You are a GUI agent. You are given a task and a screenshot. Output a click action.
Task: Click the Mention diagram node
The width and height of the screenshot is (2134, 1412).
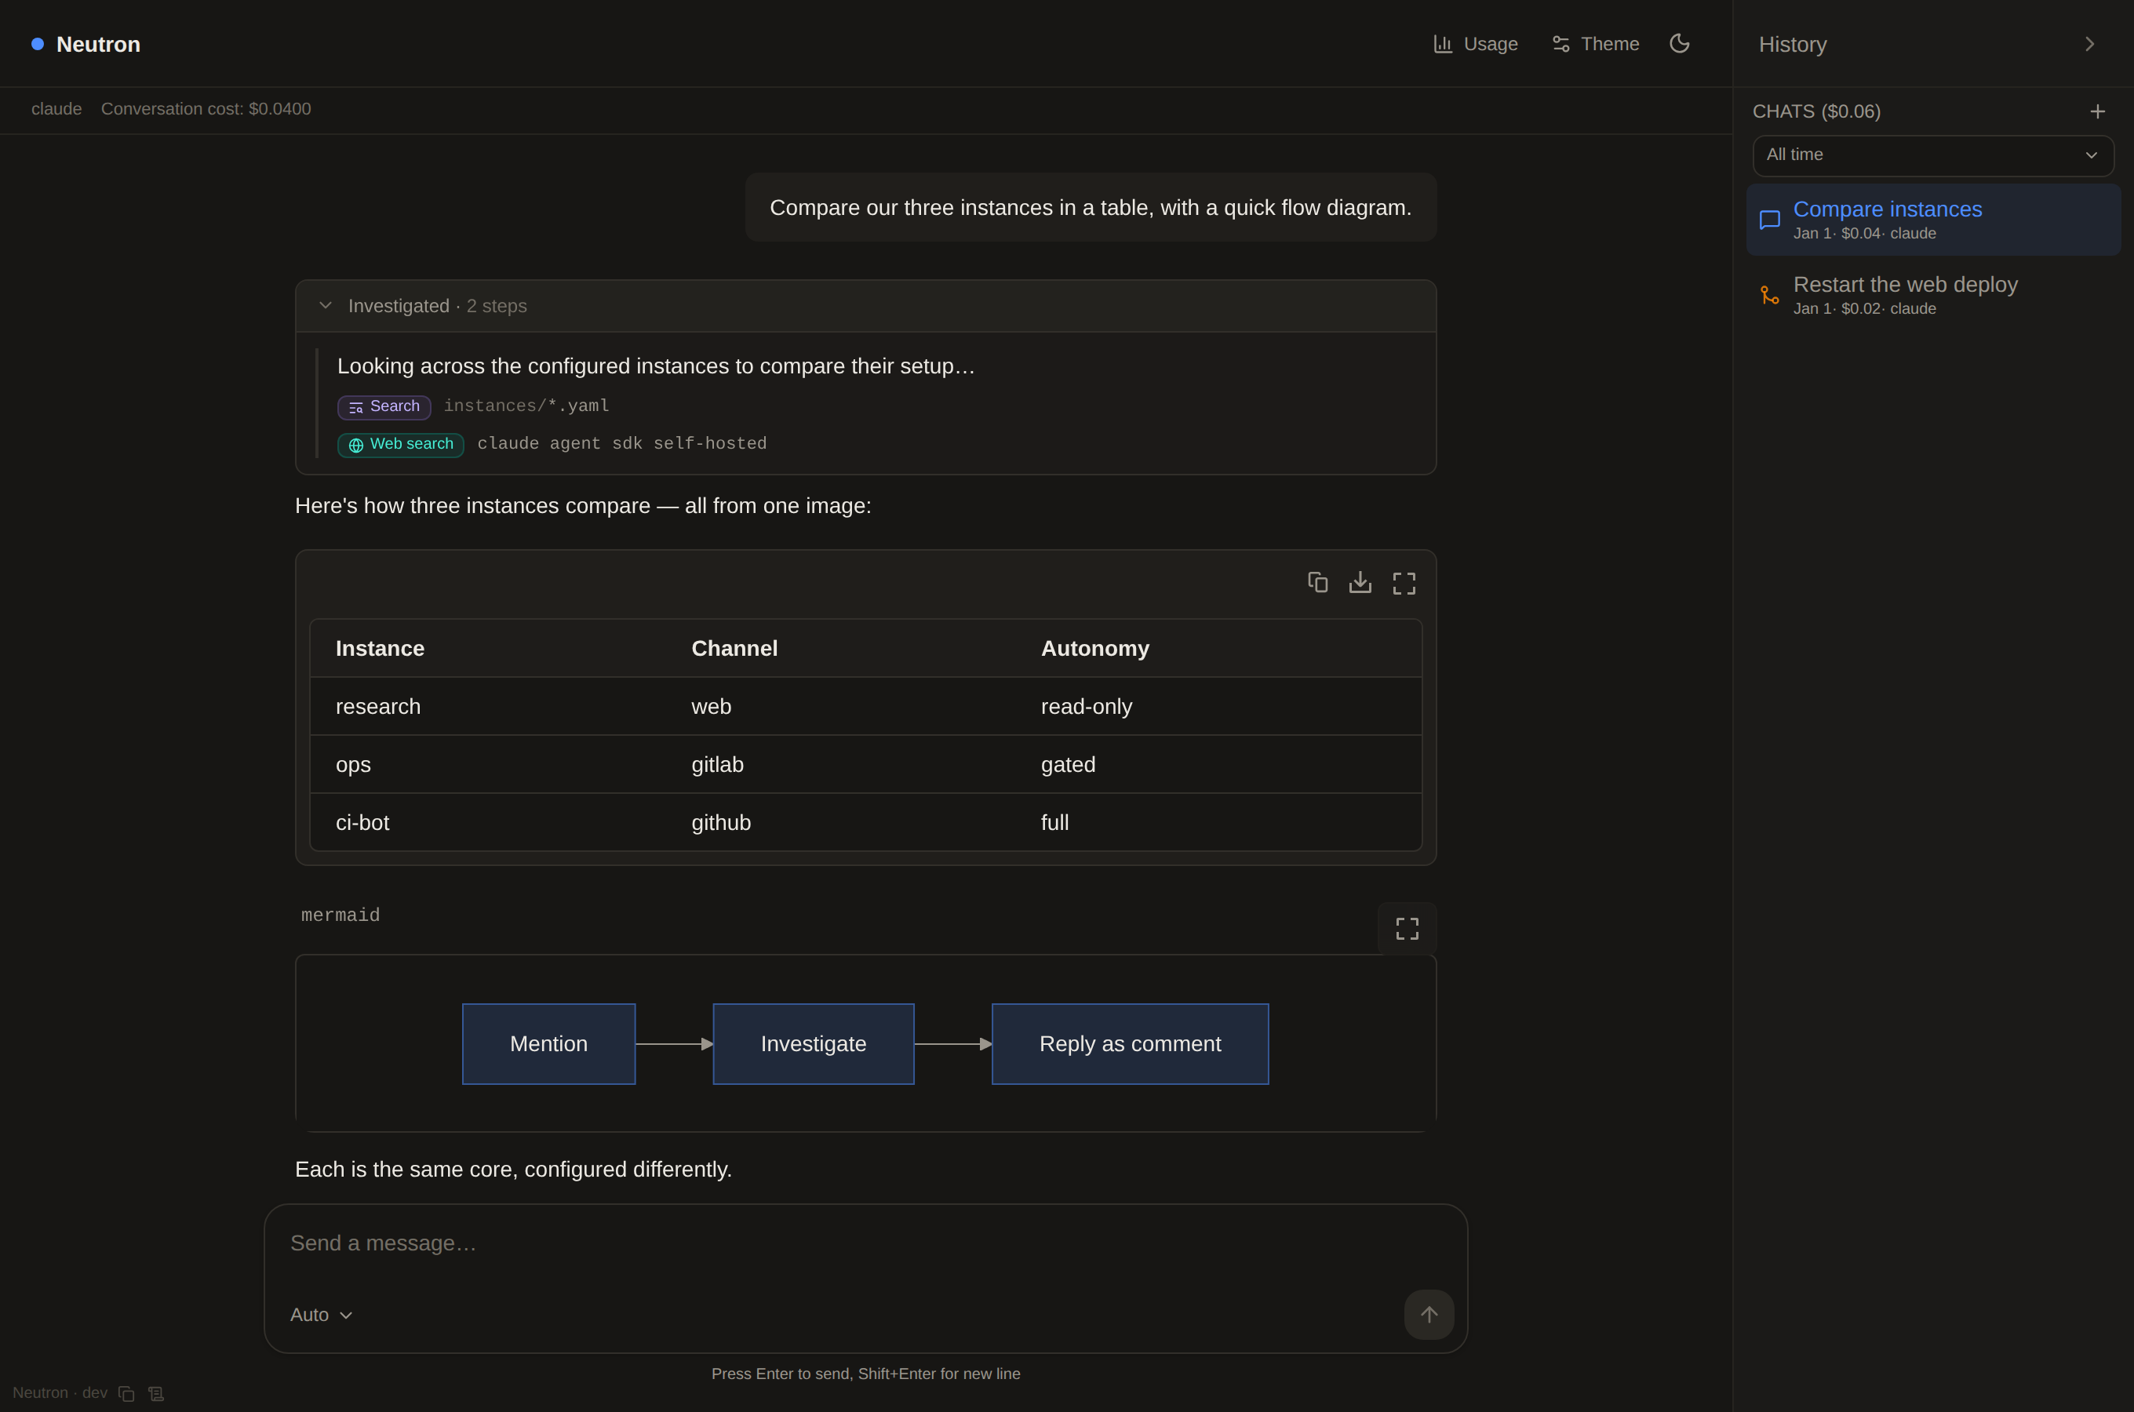point(548,1043)
